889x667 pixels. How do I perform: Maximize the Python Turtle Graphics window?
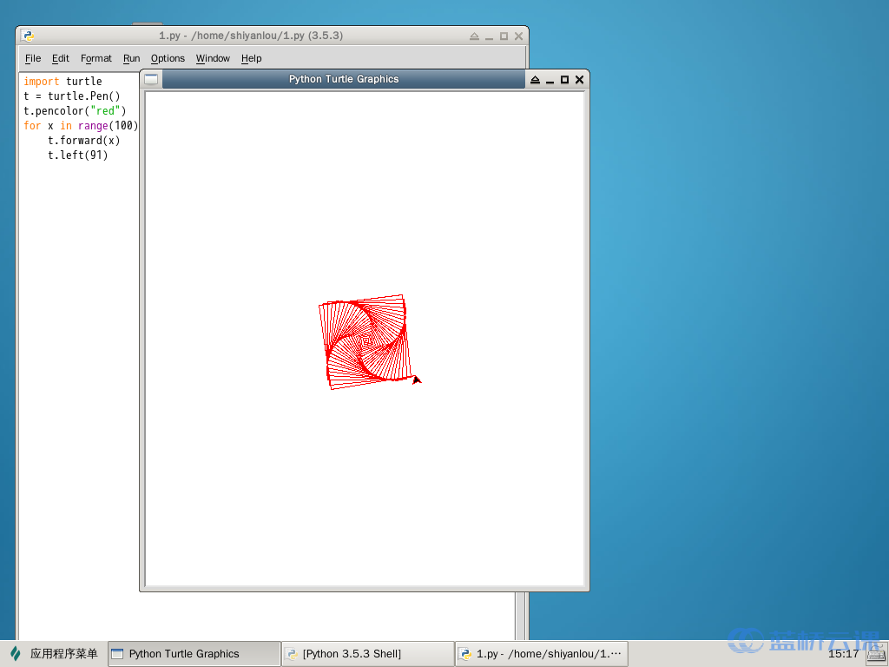pyautogui.click(x=564, y=80)
